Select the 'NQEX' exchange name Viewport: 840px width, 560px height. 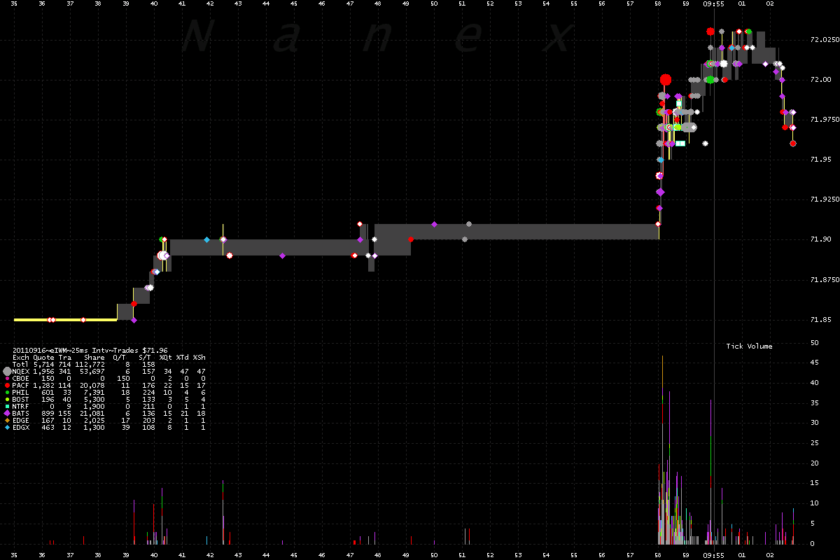click(x=21, y=371)
